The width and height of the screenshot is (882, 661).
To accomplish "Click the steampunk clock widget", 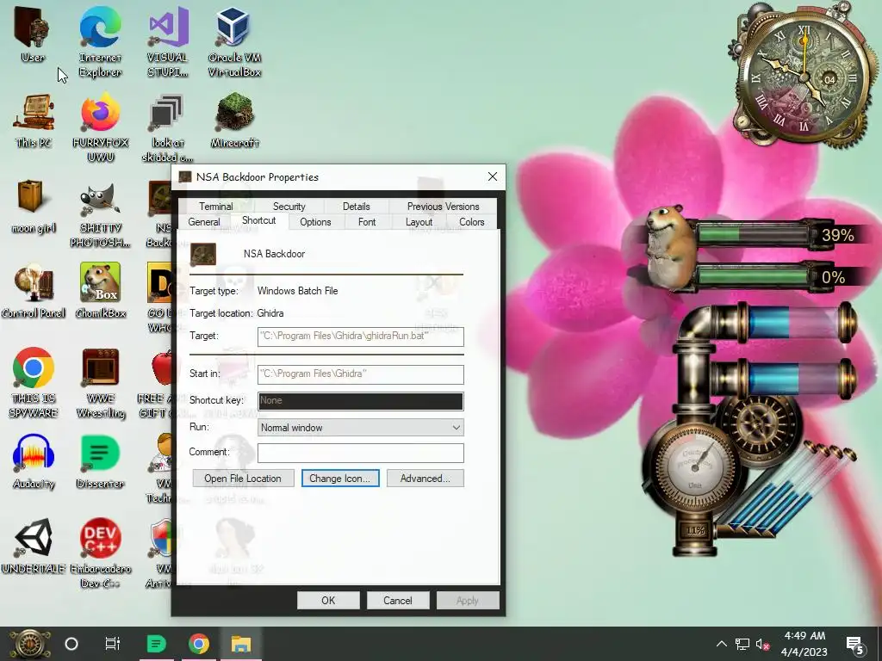I will coord(804,76).
